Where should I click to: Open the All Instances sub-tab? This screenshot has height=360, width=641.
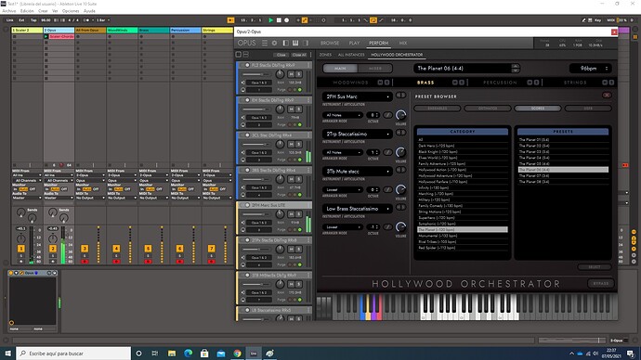(x=351, y=55)
